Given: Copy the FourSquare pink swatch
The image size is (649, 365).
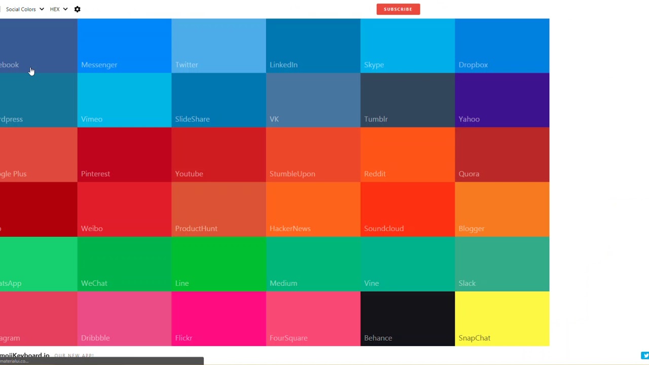Looking at the screenshot, I should pos(313,319).
